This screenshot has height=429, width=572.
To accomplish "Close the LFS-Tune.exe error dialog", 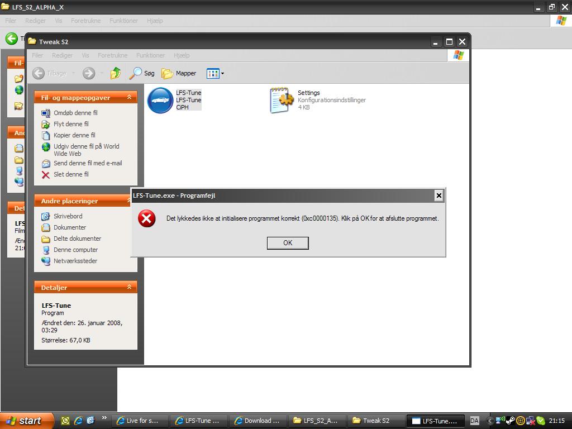I will tap(439, 196).
